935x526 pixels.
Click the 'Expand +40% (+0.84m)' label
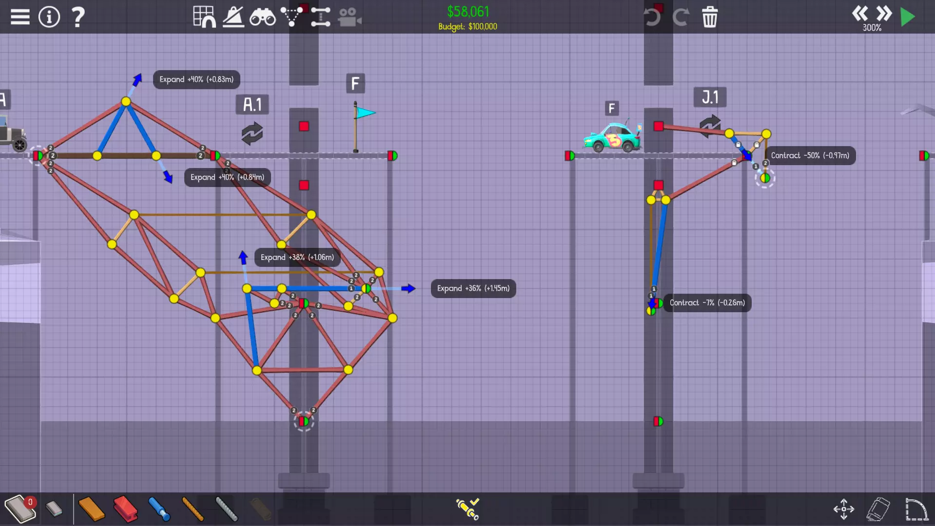227,177
